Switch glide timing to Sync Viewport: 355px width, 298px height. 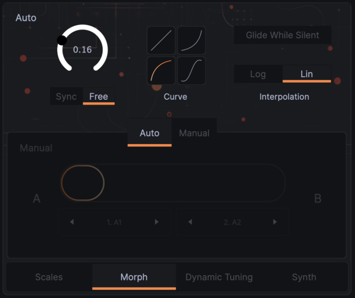pos(66,97)
